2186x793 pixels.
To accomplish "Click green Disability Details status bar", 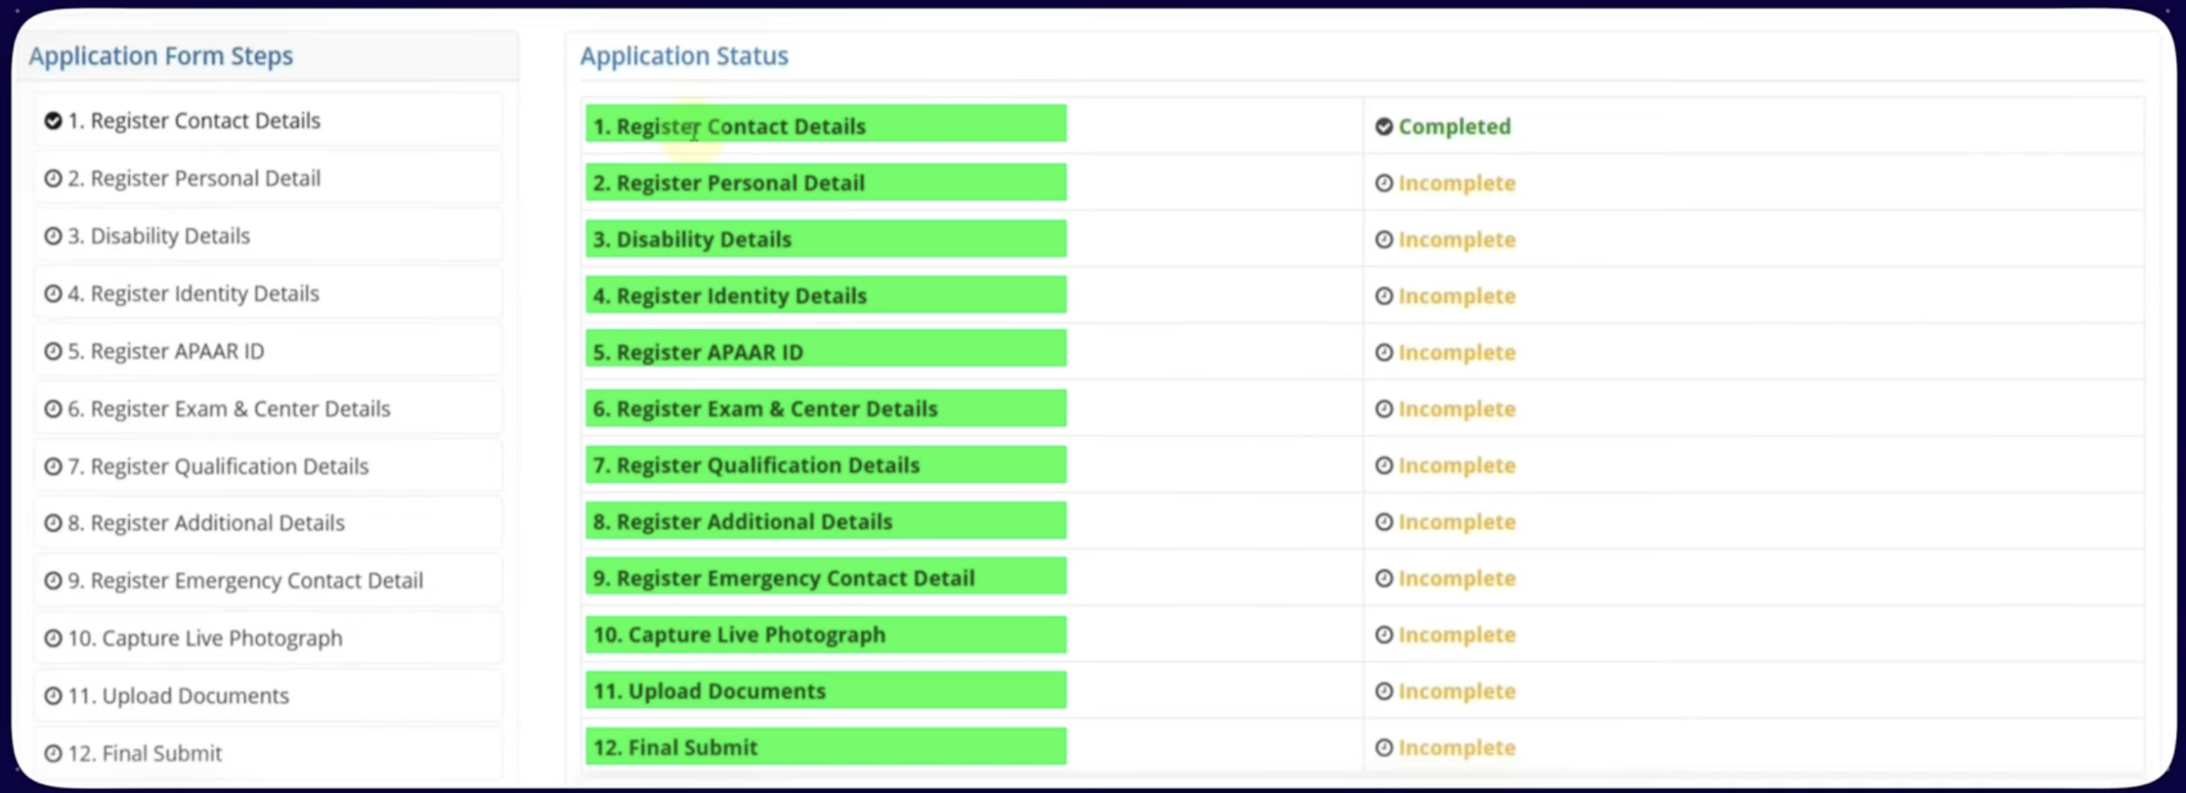I will [825, 239].
